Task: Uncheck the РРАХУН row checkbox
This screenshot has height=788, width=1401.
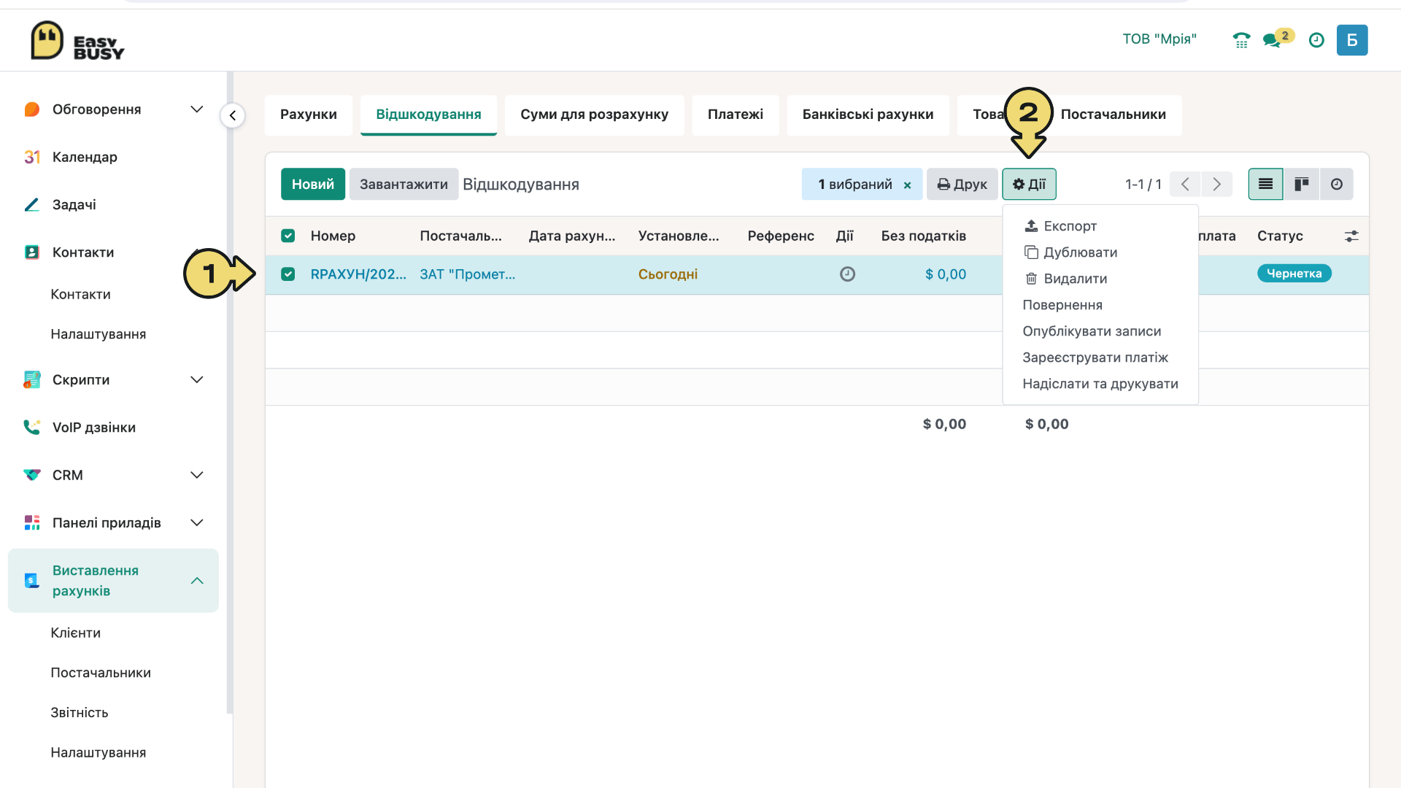Action: click(x=288, y=274)
